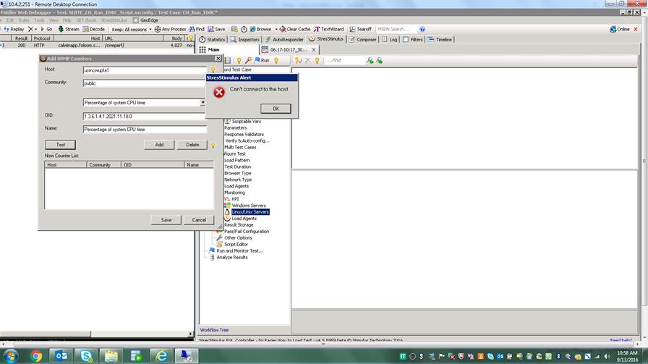Open the Keep: All sessions dropdown
The height and width of the screenshot is (364, 648).
131,30
